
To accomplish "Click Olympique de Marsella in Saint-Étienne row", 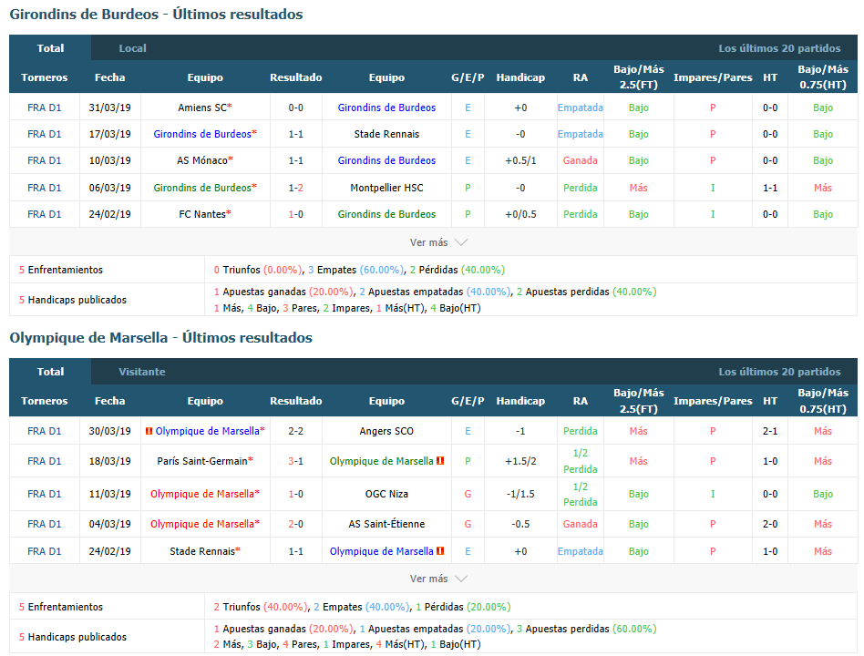I will (202, 524).
